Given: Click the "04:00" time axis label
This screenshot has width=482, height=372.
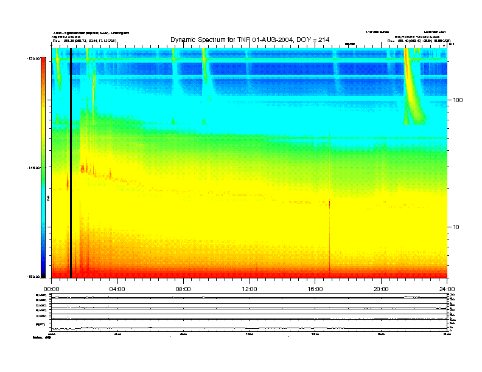Looking at the screenshot, I should [x=117, y=289].
